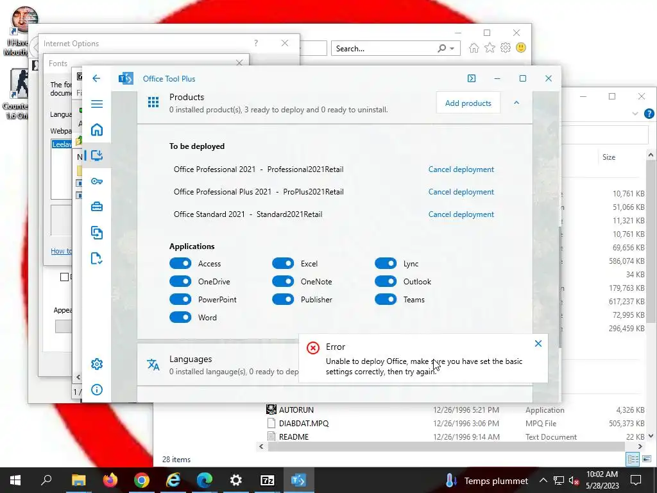This screenshot has width=657, height=493.
Task: Open the Convert Office sidebar icon
Action: 97,232
